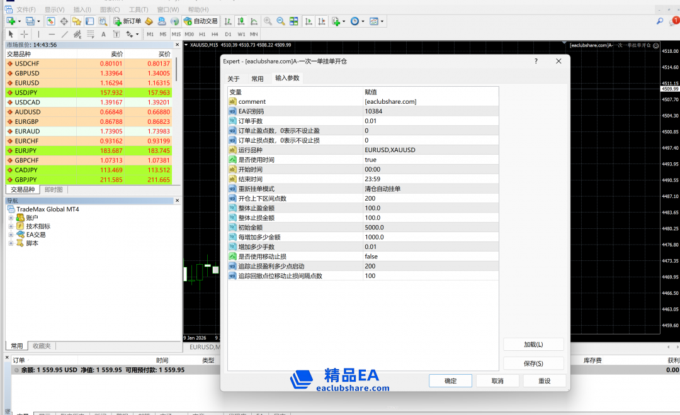Click the 确定 button

(x=451, y=381)
